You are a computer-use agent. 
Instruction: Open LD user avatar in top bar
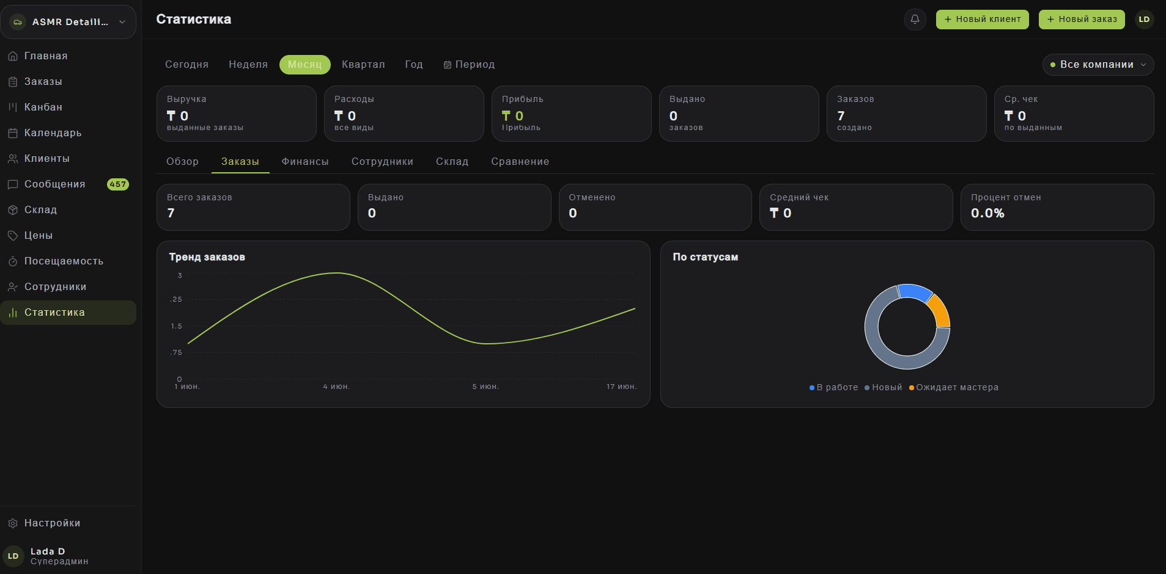tap(1144, 19)
